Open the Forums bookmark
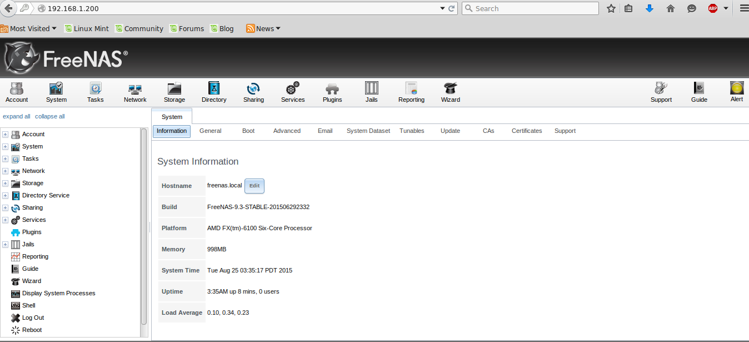 pos(187,28)
